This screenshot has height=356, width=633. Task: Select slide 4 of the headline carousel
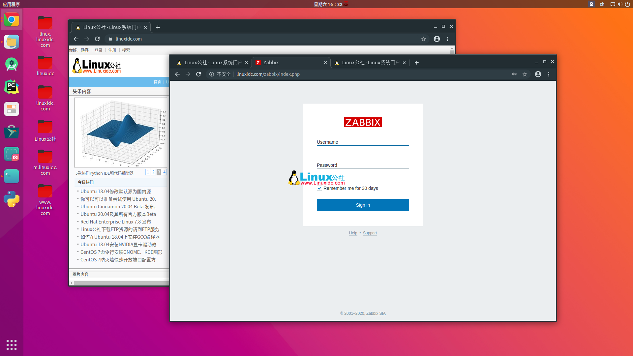point(165,172)
